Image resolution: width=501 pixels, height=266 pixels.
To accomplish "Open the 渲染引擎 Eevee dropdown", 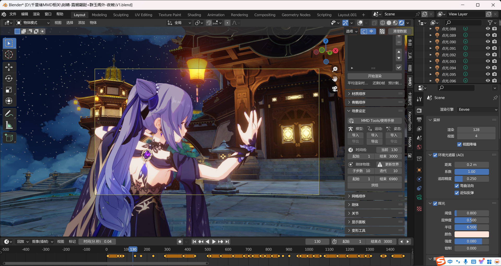I will [x=478, y=110].
